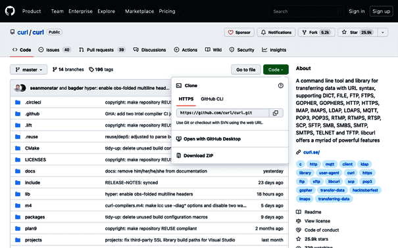Viewport: 398px width, 248px height.
Task: Open the .github folder
Action: [x=32, y=114]
